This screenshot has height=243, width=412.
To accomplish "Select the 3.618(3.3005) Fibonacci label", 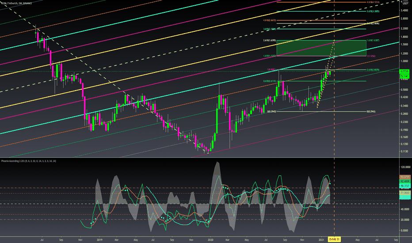I will click(x=373, y=11).
